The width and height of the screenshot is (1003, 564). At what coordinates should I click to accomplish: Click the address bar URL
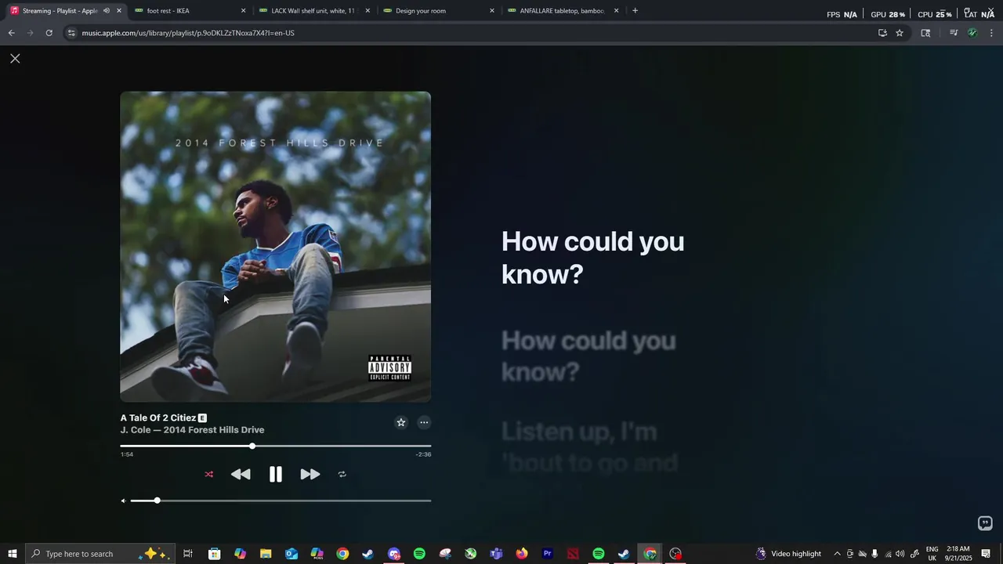pos(188,33)
